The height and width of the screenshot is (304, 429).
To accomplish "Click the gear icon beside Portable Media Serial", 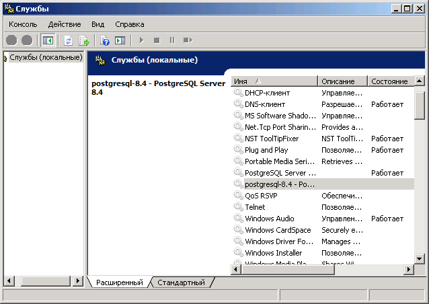I will [x=238, y=161].
